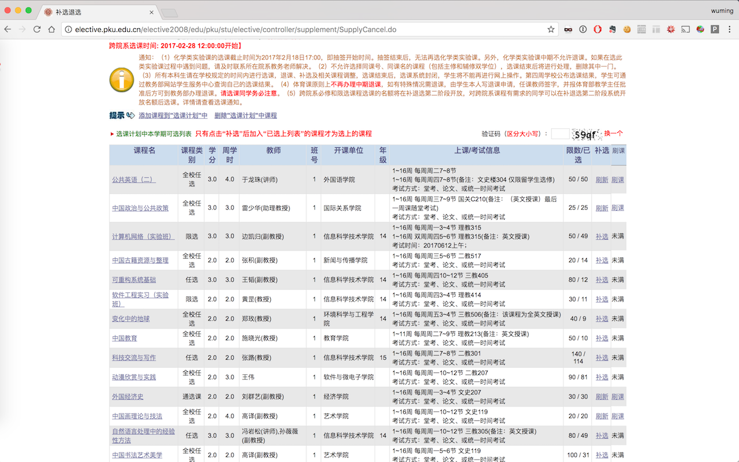
Task: Reload the page with the refresh icon
Action: (x=37, y=29)
